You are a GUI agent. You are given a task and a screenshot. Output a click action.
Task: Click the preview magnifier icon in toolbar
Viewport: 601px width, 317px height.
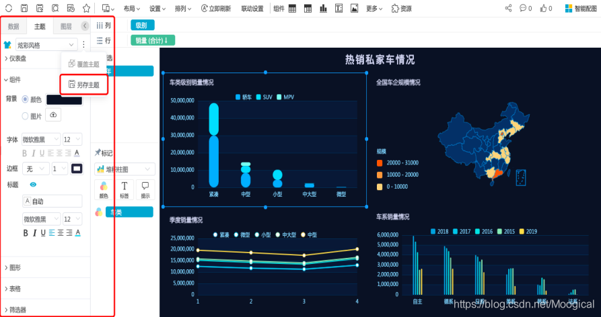click(55, 8)
